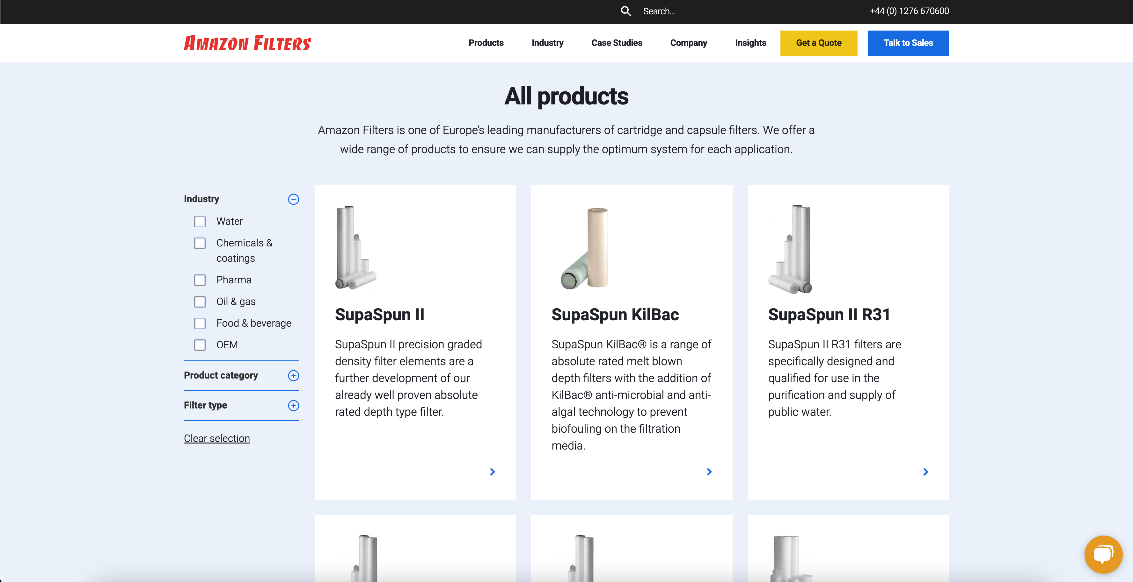Select Case Studies in the navigation
Screen dimensions: 1133x582
tap(617, 43)
